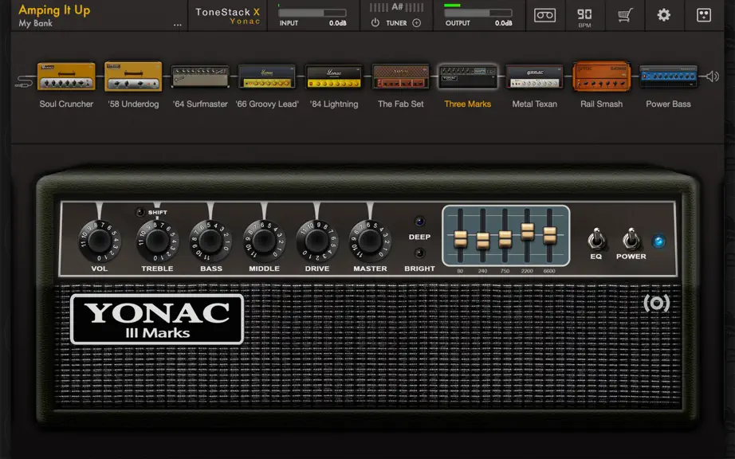Click the dice randomizer icon

click(x=704, y=15)
